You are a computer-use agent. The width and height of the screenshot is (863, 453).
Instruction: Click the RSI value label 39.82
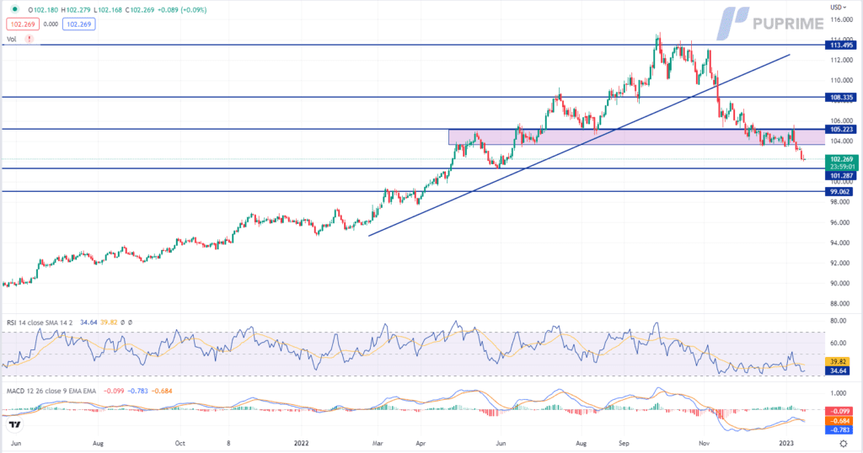(838, 362)
